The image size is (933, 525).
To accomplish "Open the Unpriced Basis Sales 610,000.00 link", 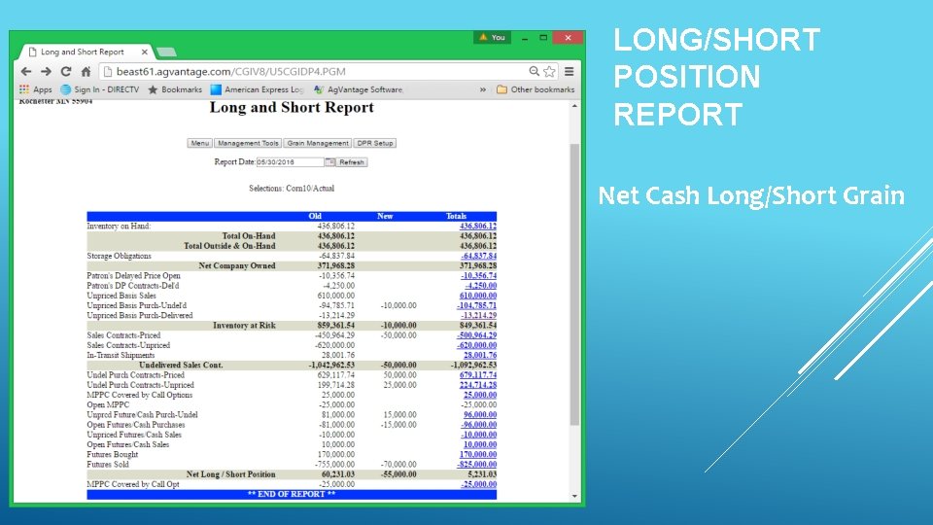I will [x=478, y=296].
